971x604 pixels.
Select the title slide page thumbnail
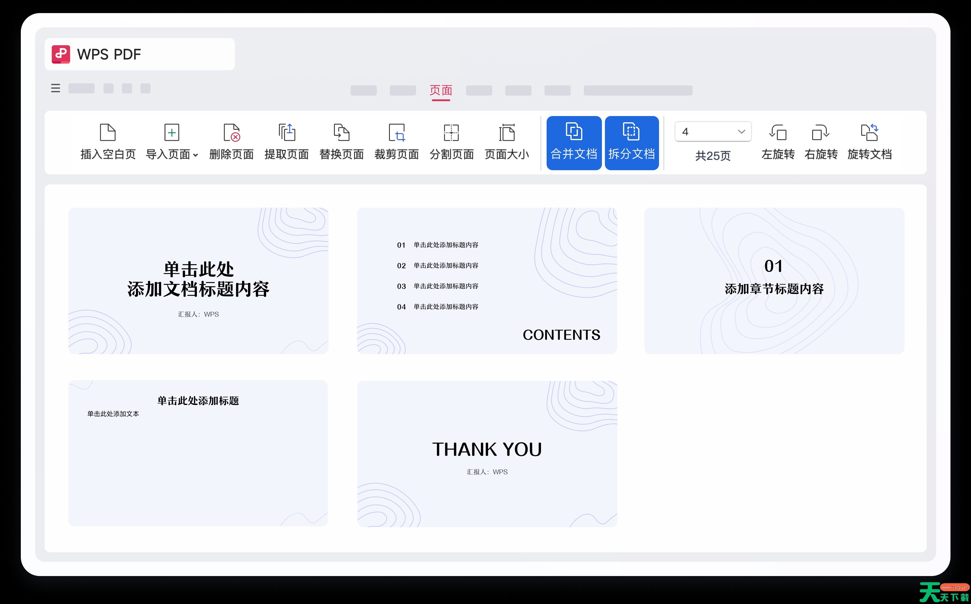198,281
